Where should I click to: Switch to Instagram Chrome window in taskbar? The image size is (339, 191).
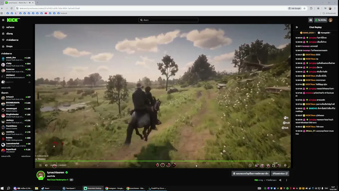tap(114, 188)
